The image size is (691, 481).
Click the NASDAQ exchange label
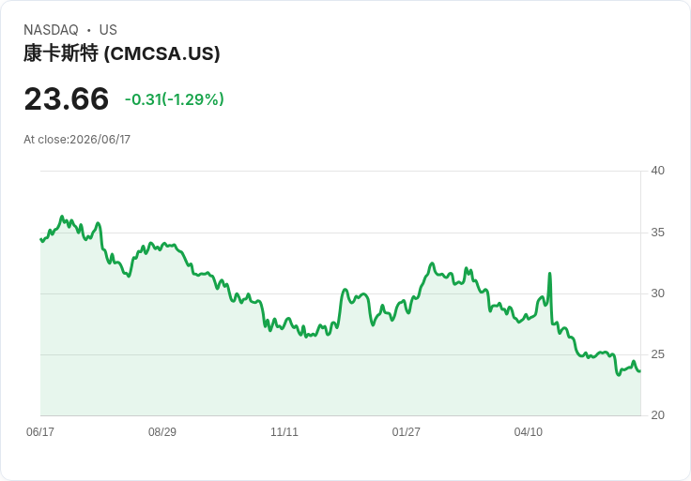51,30
